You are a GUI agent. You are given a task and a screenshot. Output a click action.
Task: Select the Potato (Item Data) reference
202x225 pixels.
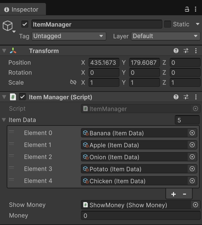[x=134, y=169]
